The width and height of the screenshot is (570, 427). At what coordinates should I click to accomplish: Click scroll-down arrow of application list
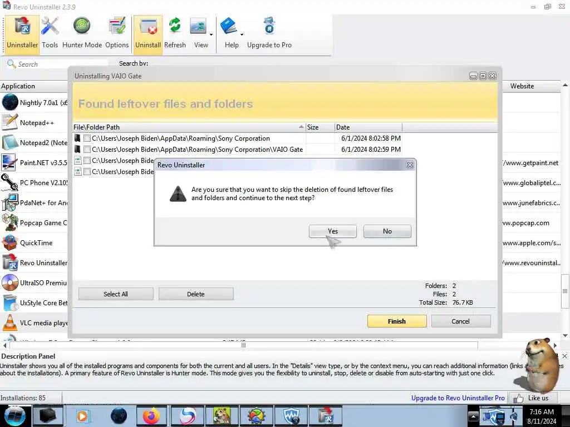tap(565, 335)
